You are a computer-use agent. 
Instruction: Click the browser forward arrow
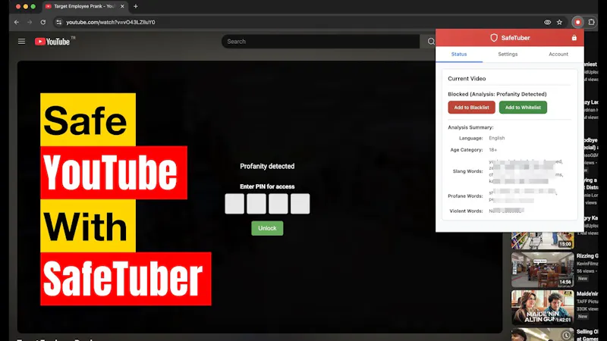pos(30,23)
